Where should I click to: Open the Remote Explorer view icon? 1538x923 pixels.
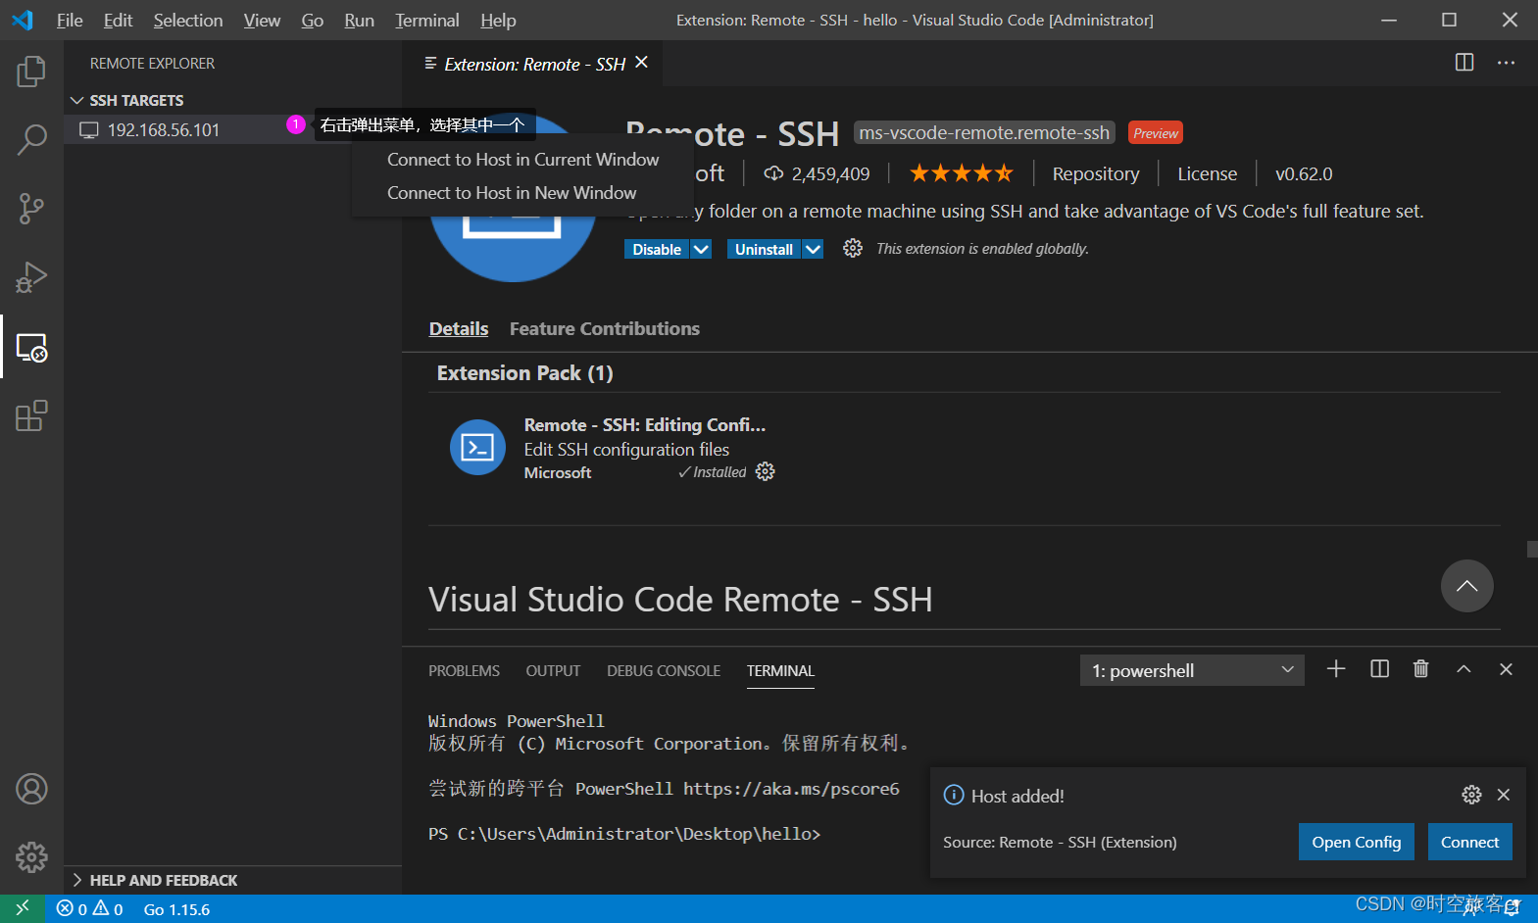(x=31, y=347)
